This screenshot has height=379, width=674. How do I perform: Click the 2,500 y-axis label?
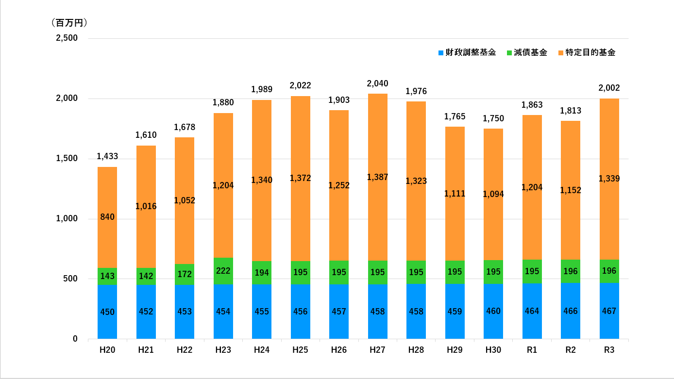[68, 38]
